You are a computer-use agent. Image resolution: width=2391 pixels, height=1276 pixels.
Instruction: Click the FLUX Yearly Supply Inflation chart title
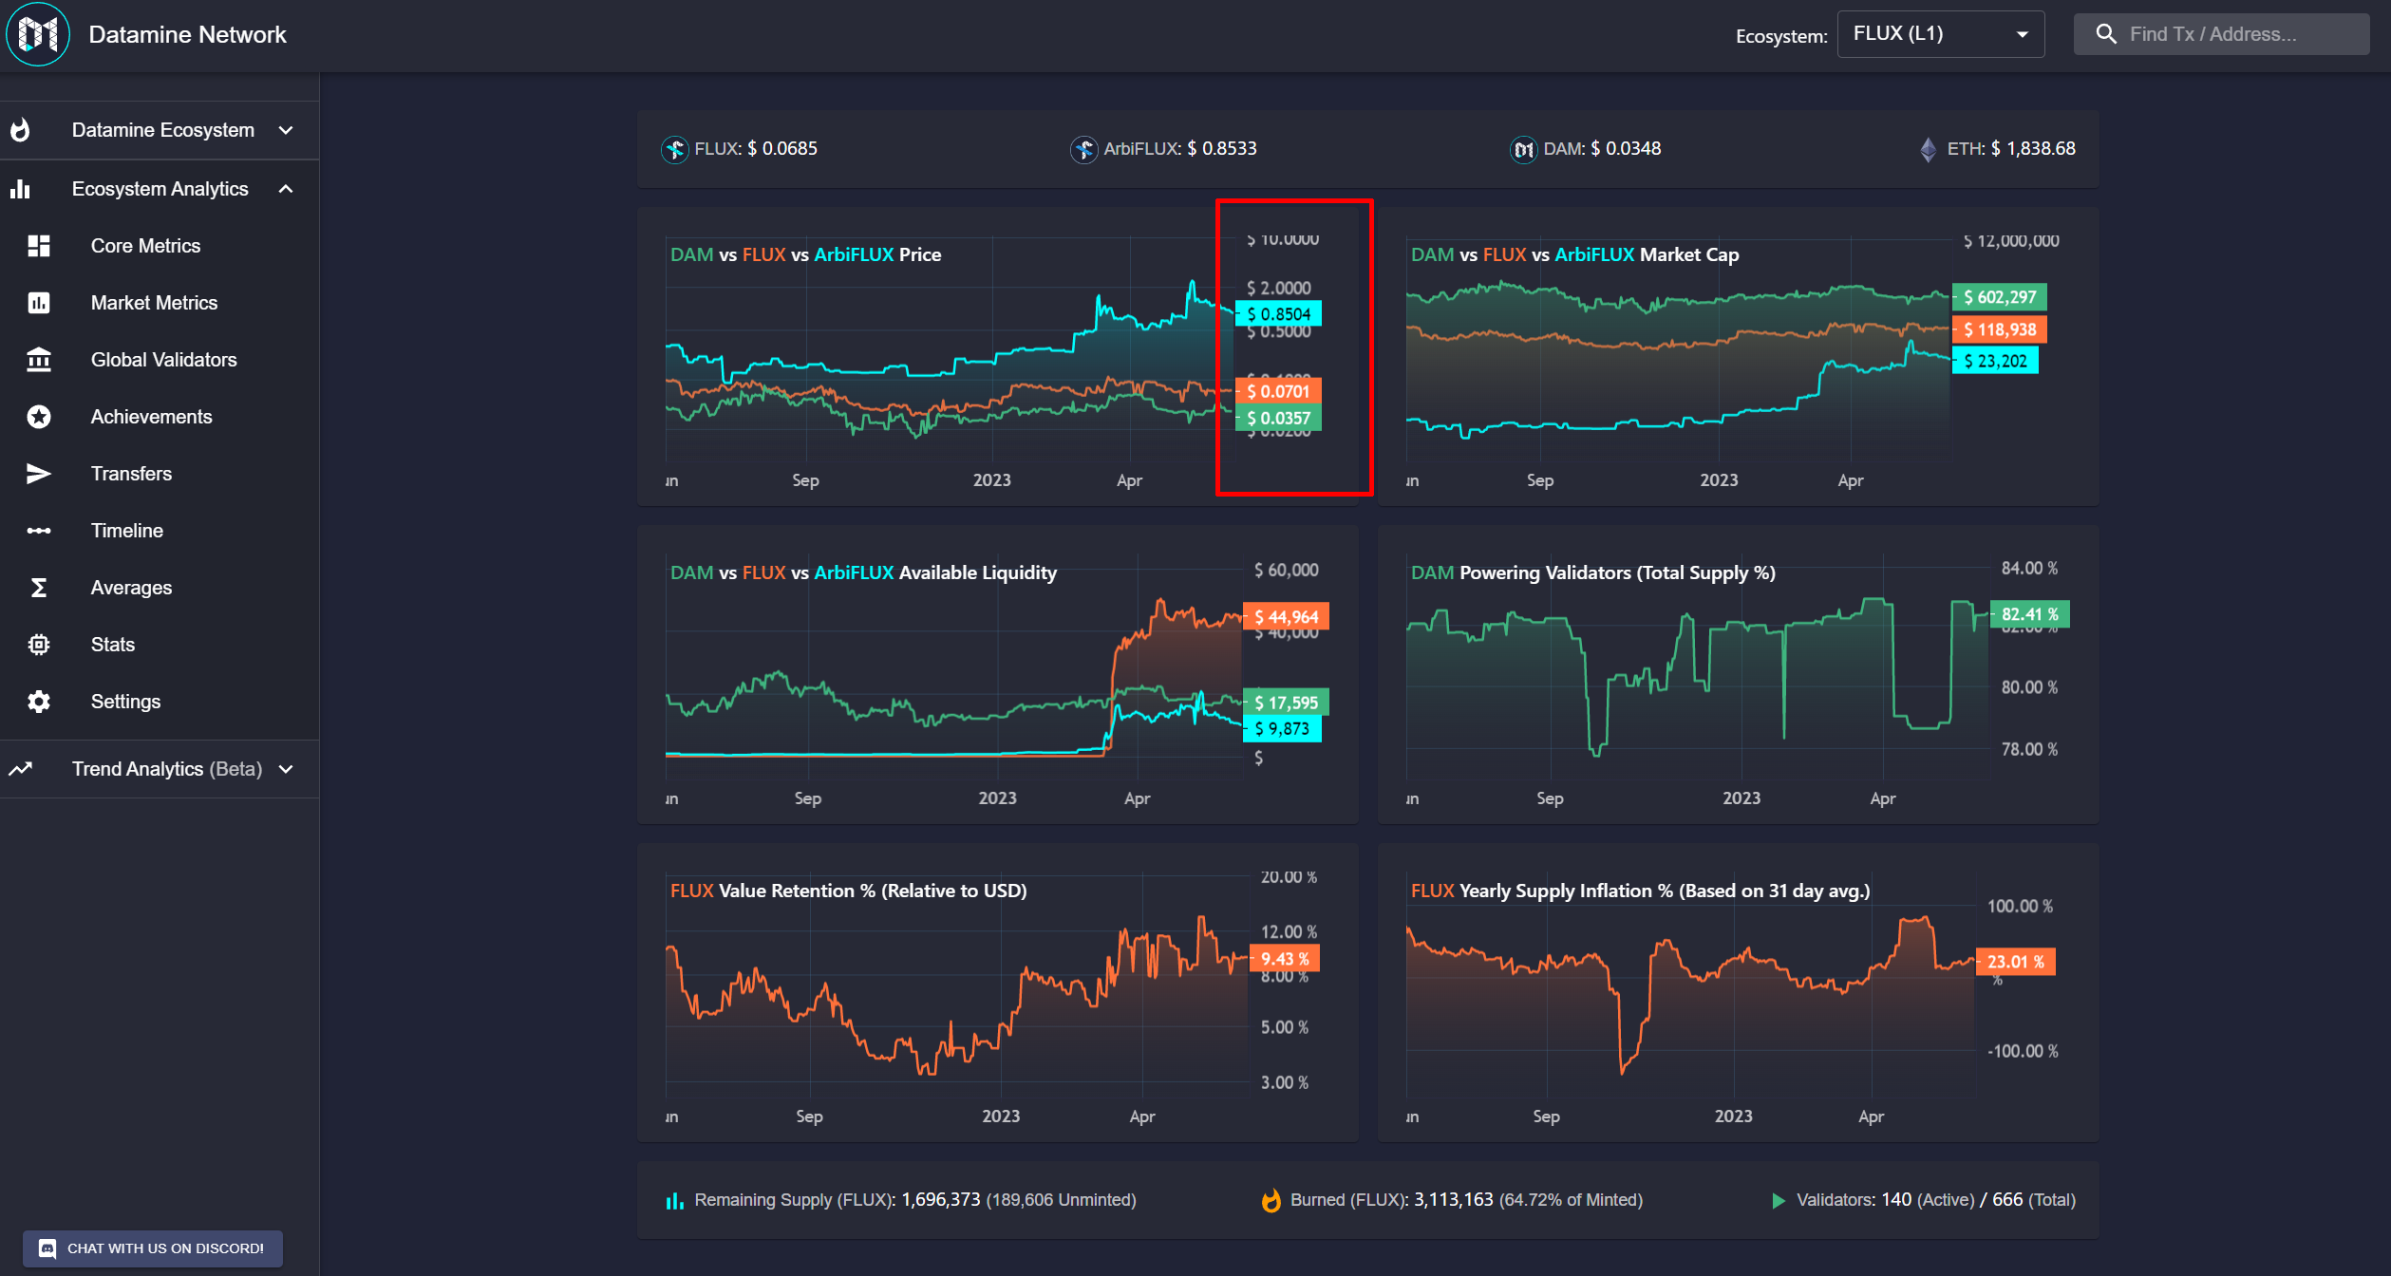pos(1640,891)
